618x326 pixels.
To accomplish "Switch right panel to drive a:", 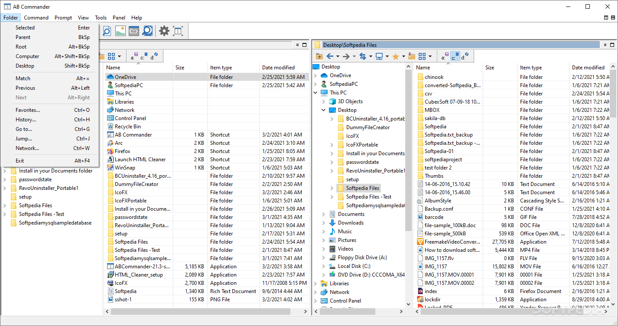I will [446, 56].
